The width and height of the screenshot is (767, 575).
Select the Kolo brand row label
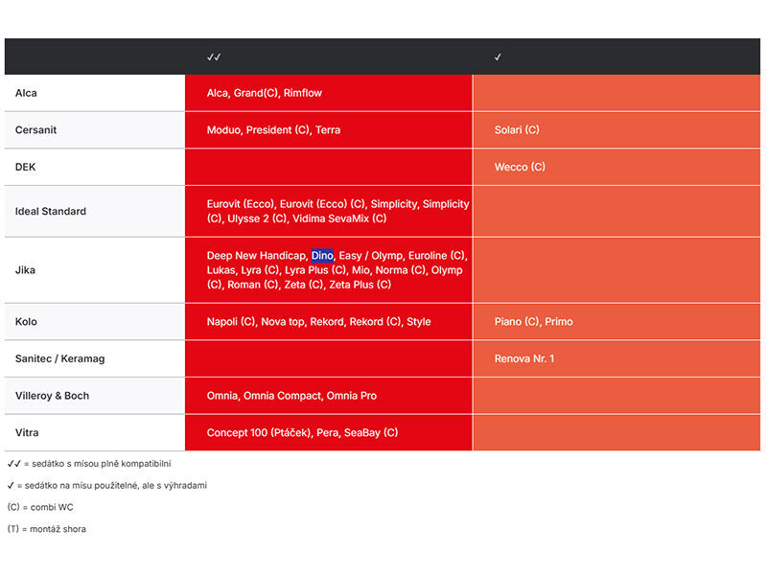pos(26,322)
